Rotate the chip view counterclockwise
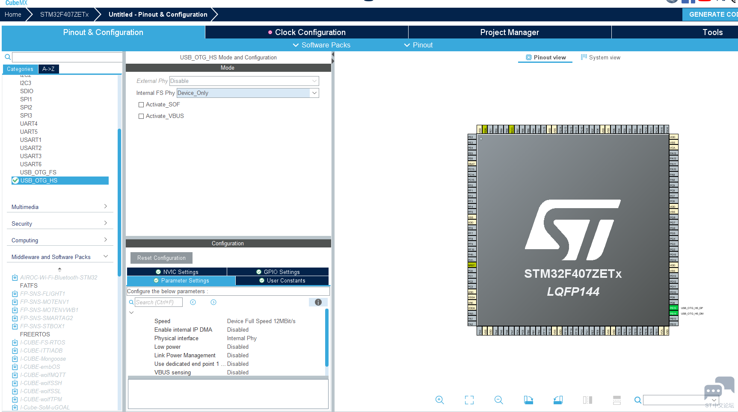Viewport: 738px width, 412px height. pyautogui.click(x=558, y=400)
